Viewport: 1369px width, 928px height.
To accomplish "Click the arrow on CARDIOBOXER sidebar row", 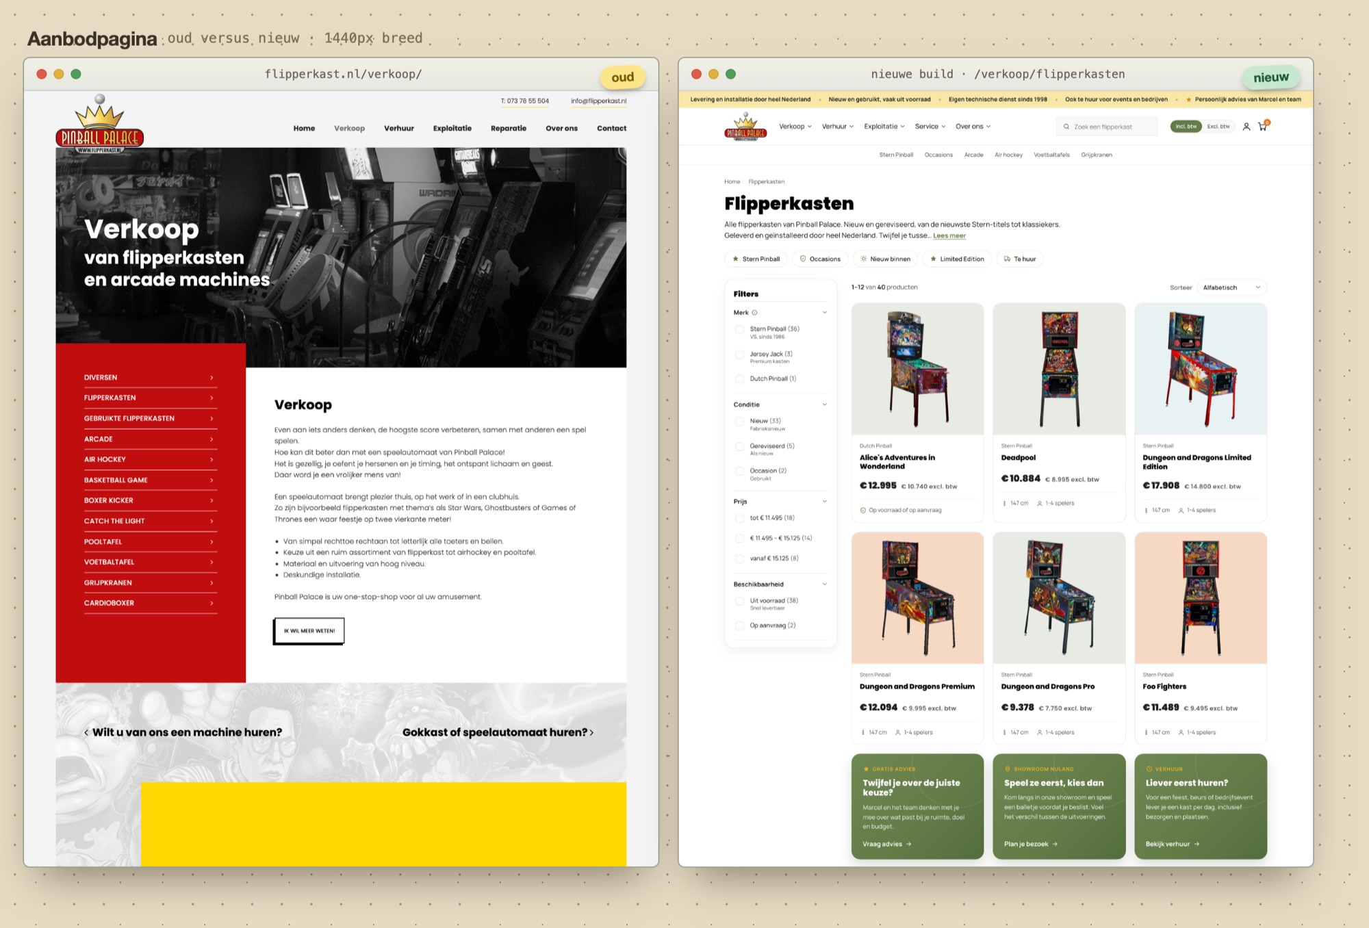I will (212, 603).
